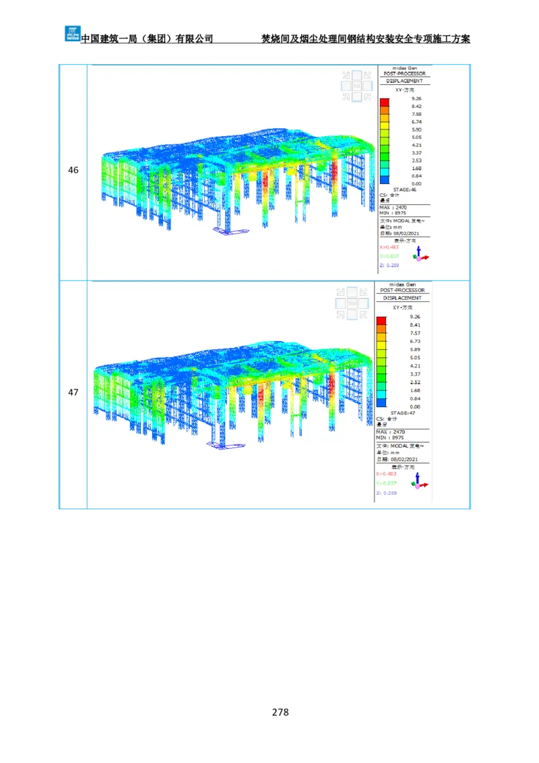Image resolution: width=539 pixels, height=763 pixels.
Task: Click the lower view cube's left face square
Action: click(341, 304)
